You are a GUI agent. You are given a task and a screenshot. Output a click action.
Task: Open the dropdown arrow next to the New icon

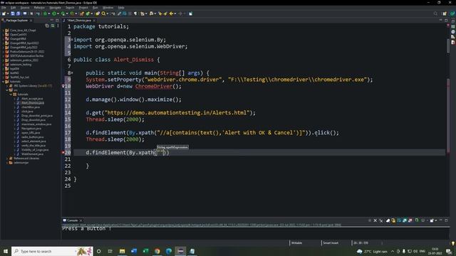click(x=8, y=14)
